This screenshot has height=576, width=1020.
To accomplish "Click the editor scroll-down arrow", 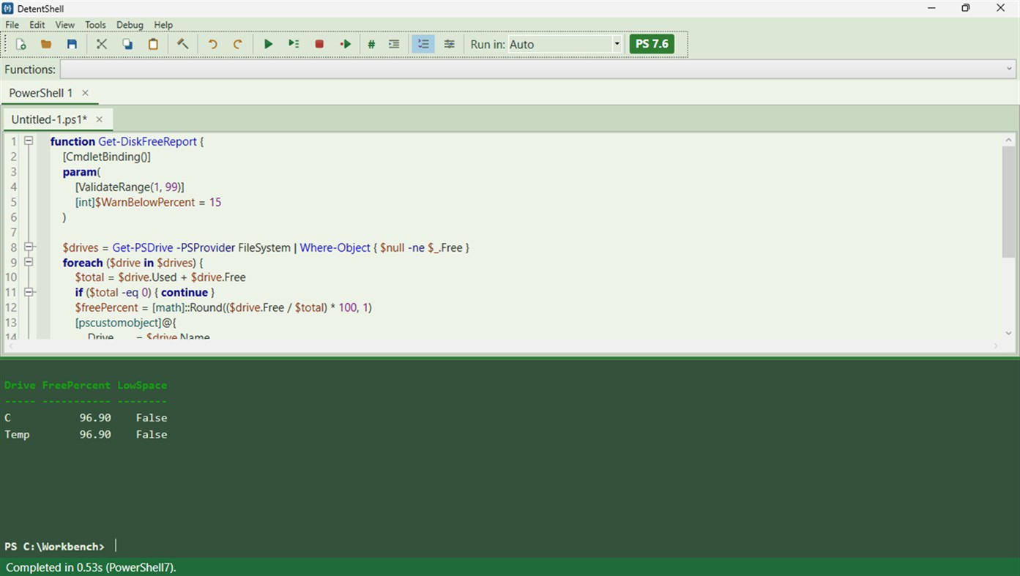I will pyautogui.click(x=1009, y=332).
